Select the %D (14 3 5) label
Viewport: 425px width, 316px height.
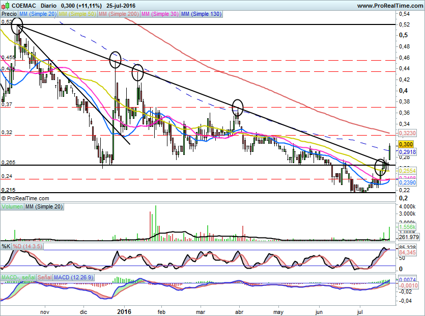pyautogui.click(x=27, y=247)
